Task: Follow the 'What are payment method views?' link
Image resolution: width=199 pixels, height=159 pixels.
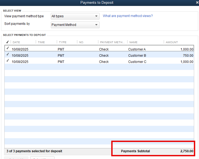Action: pyautogui.click(x=128, y=16)
